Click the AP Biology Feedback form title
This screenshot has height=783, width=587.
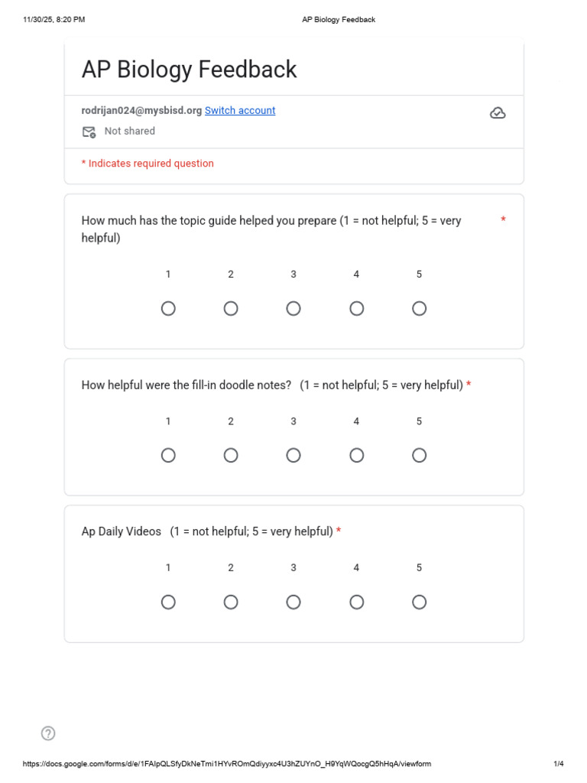tap(189, 70)
